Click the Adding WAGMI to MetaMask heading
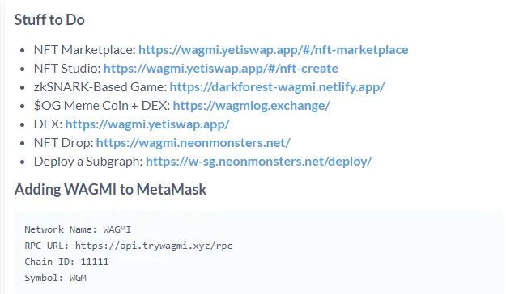This screenshot has height=294, width=506. (110, 189)
